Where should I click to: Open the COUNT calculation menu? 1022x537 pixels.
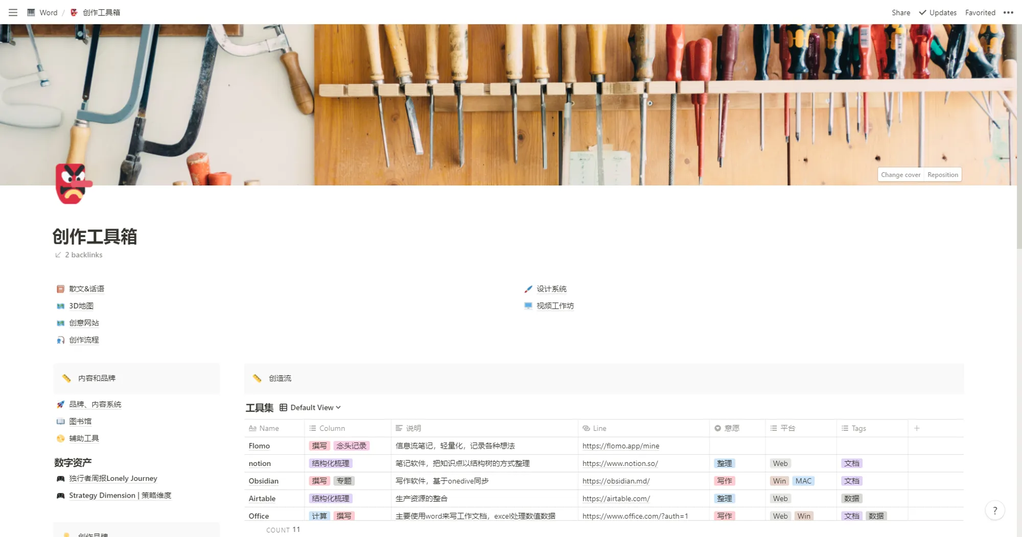pos(283,530)
